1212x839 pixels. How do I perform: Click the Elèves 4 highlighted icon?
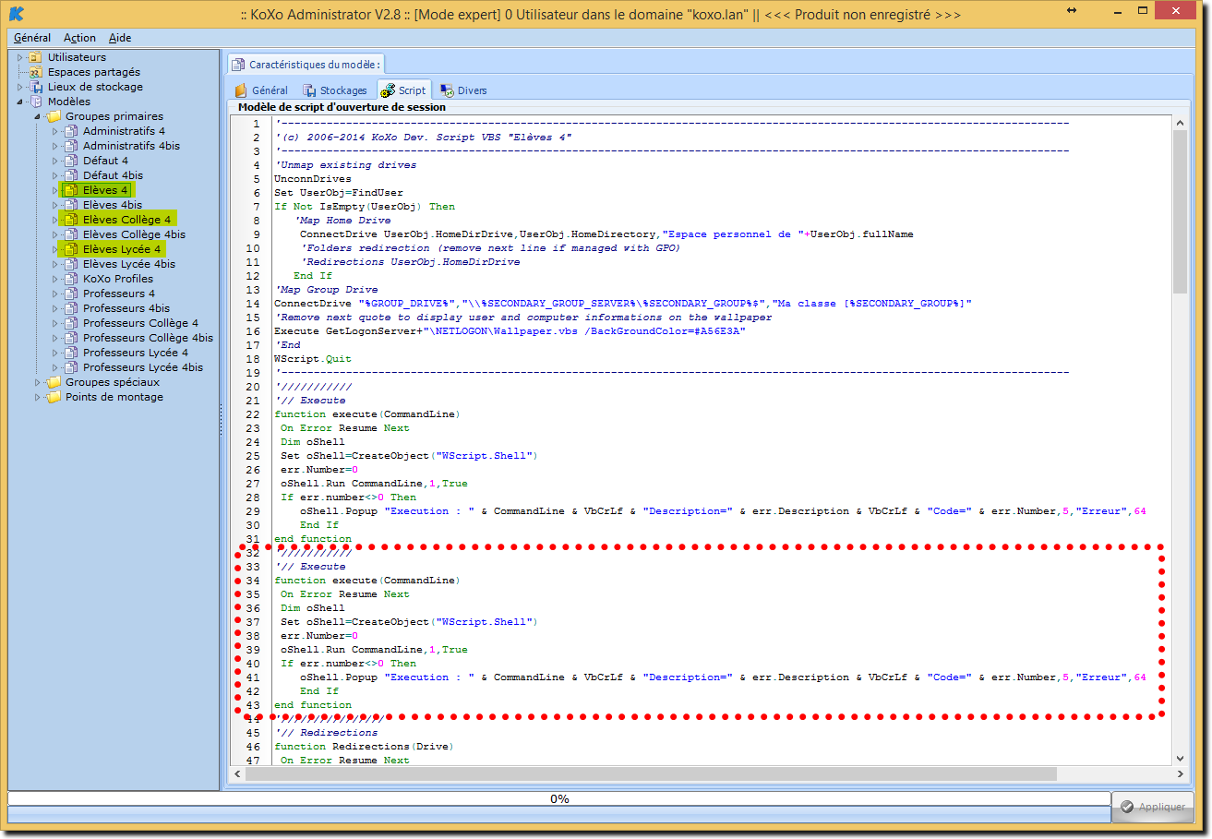point(70,190)
